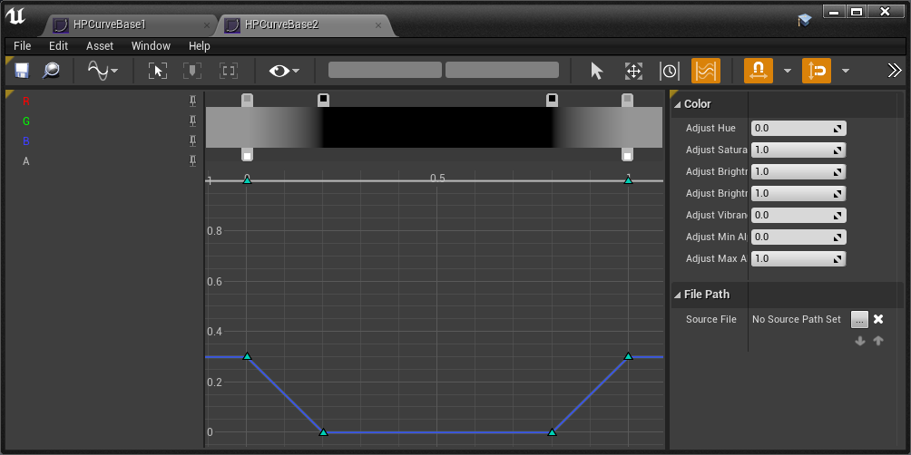
Task: Select blue curve key at 0.3 on left
Action: (247, 356)
